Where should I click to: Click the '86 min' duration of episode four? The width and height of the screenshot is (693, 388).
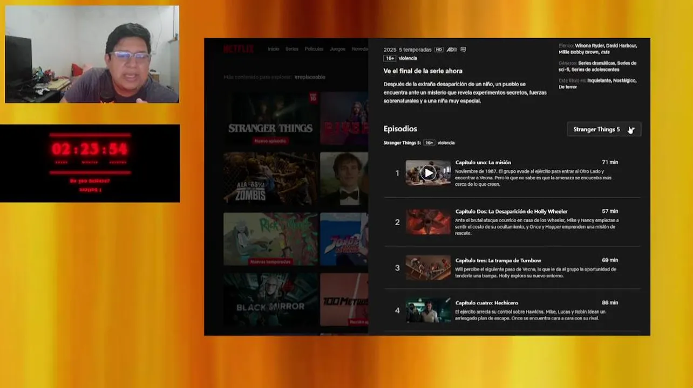610,303
